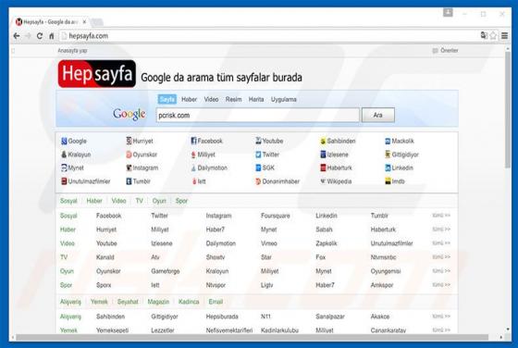Click the search field containing pcrisk.com
The height and width of the screenshot is (348, 518).
pos(258,115)
